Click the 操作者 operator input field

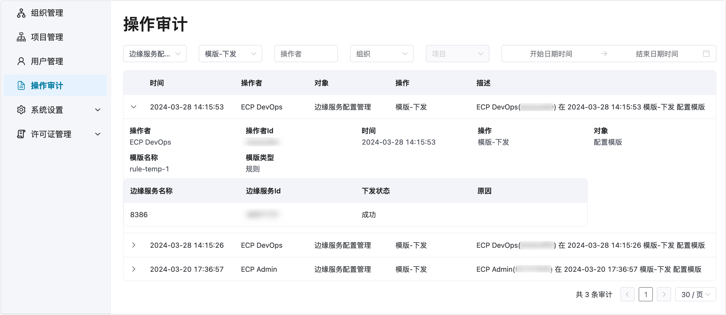306,54
